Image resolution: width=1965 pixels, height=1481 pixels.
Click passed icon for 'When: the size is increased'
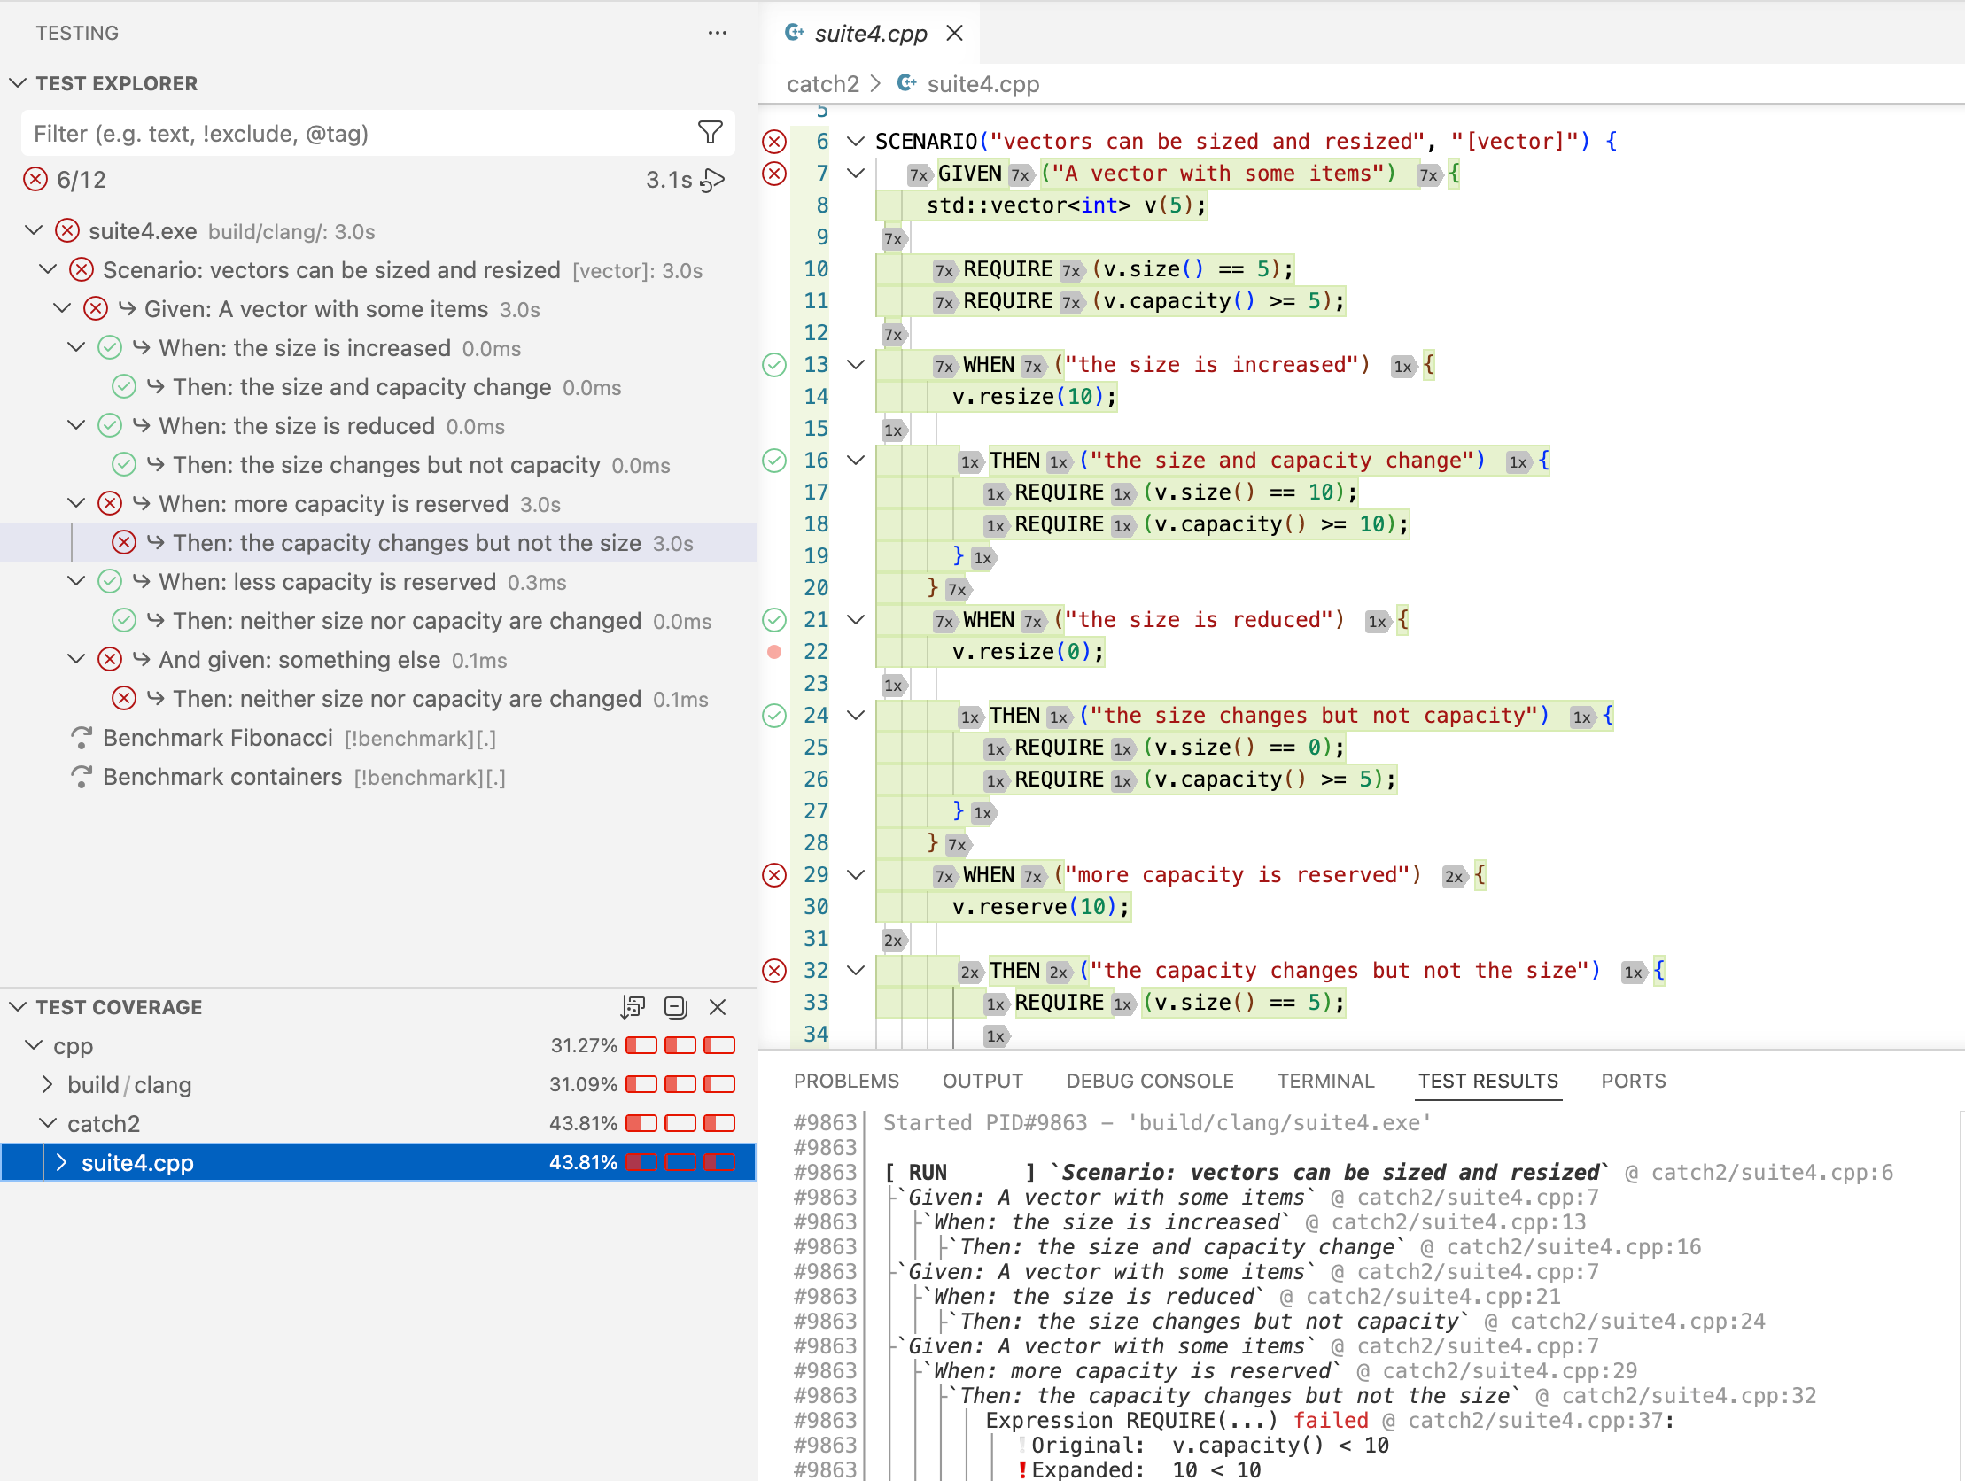pos(110,348)
